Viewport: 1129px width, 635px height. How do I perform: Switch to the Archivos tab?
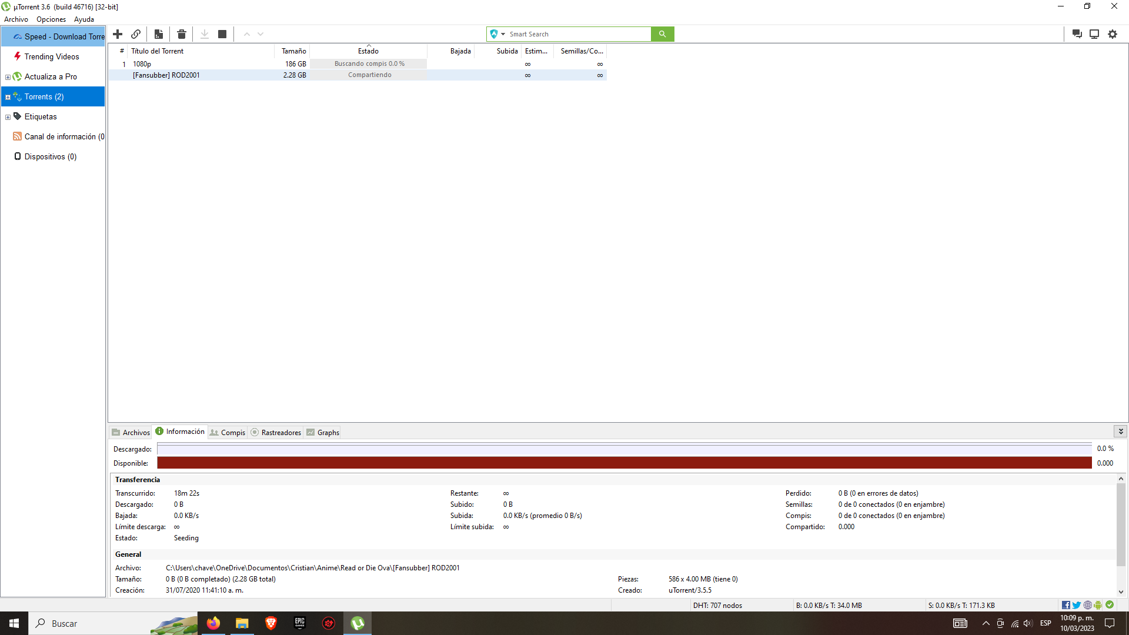pos(131,432)
